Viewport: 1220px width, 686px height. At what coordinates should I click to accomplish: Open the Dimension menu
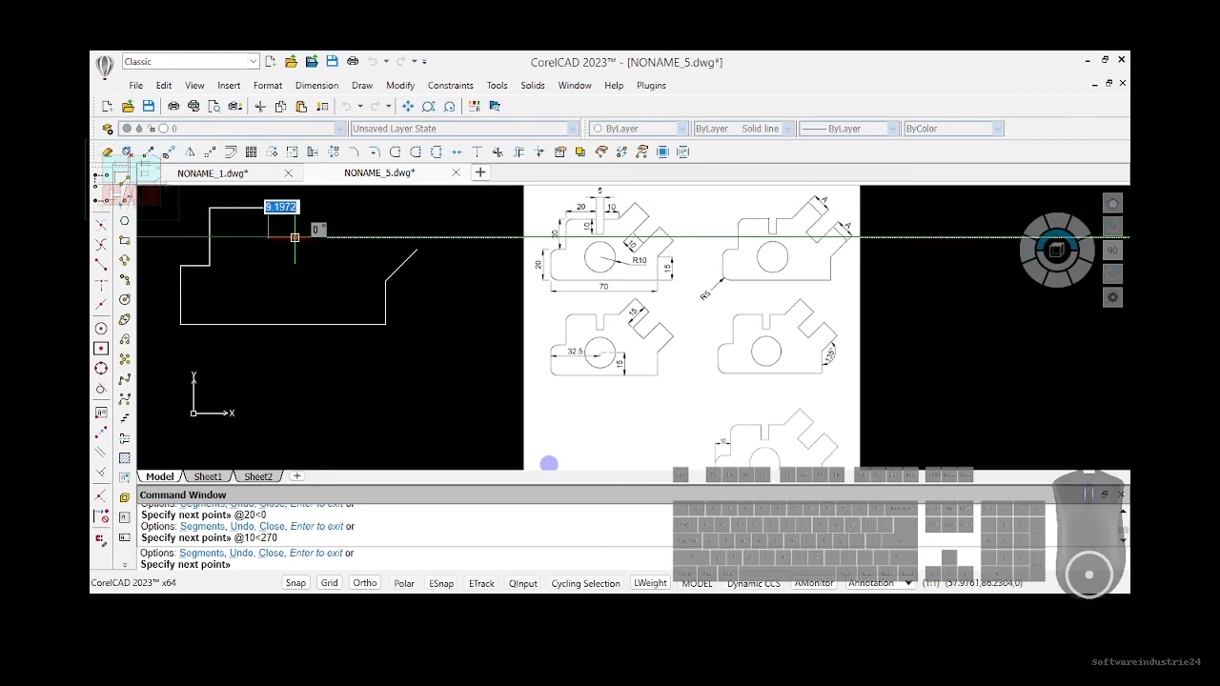point(316,86)
